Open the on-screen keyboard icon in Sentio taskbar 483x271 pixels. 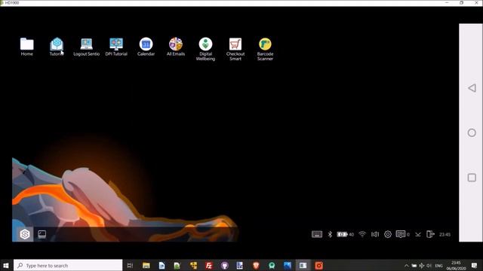[317, 234]
